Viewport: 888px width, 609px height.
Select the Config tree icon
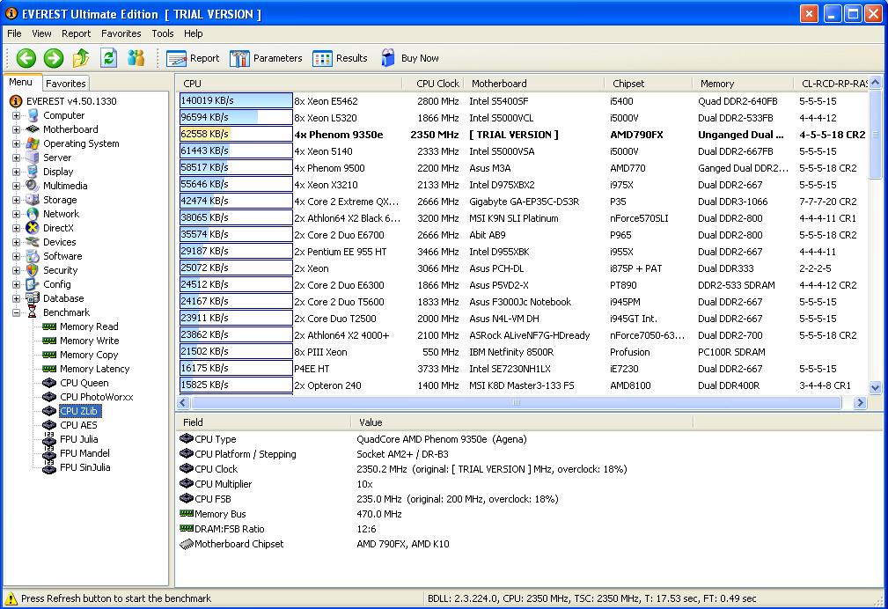coord(33,284)
